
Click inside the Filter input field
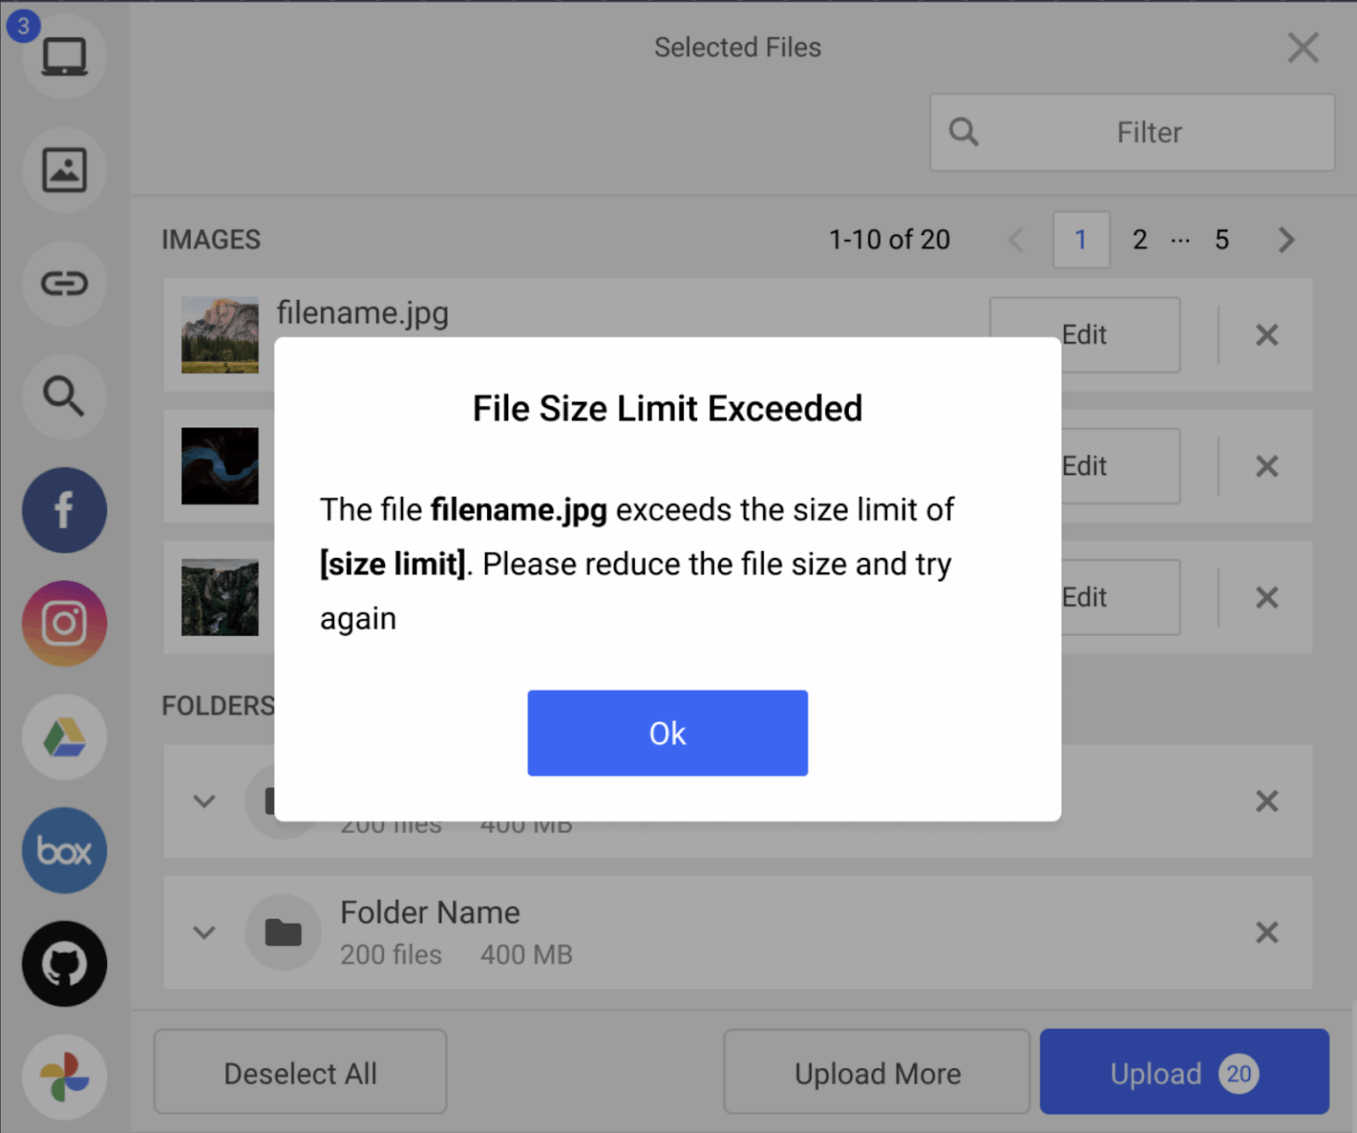pos(1149,132)
